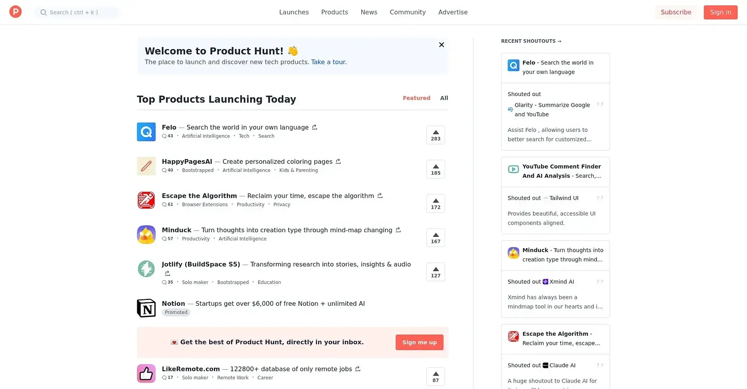The image size is (747, 389).
Task: Click the Subscribe button
Action: point(676,12)
